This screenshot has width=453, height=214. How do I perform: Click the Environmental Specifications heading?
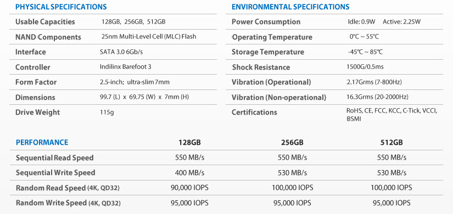(290, 7)
